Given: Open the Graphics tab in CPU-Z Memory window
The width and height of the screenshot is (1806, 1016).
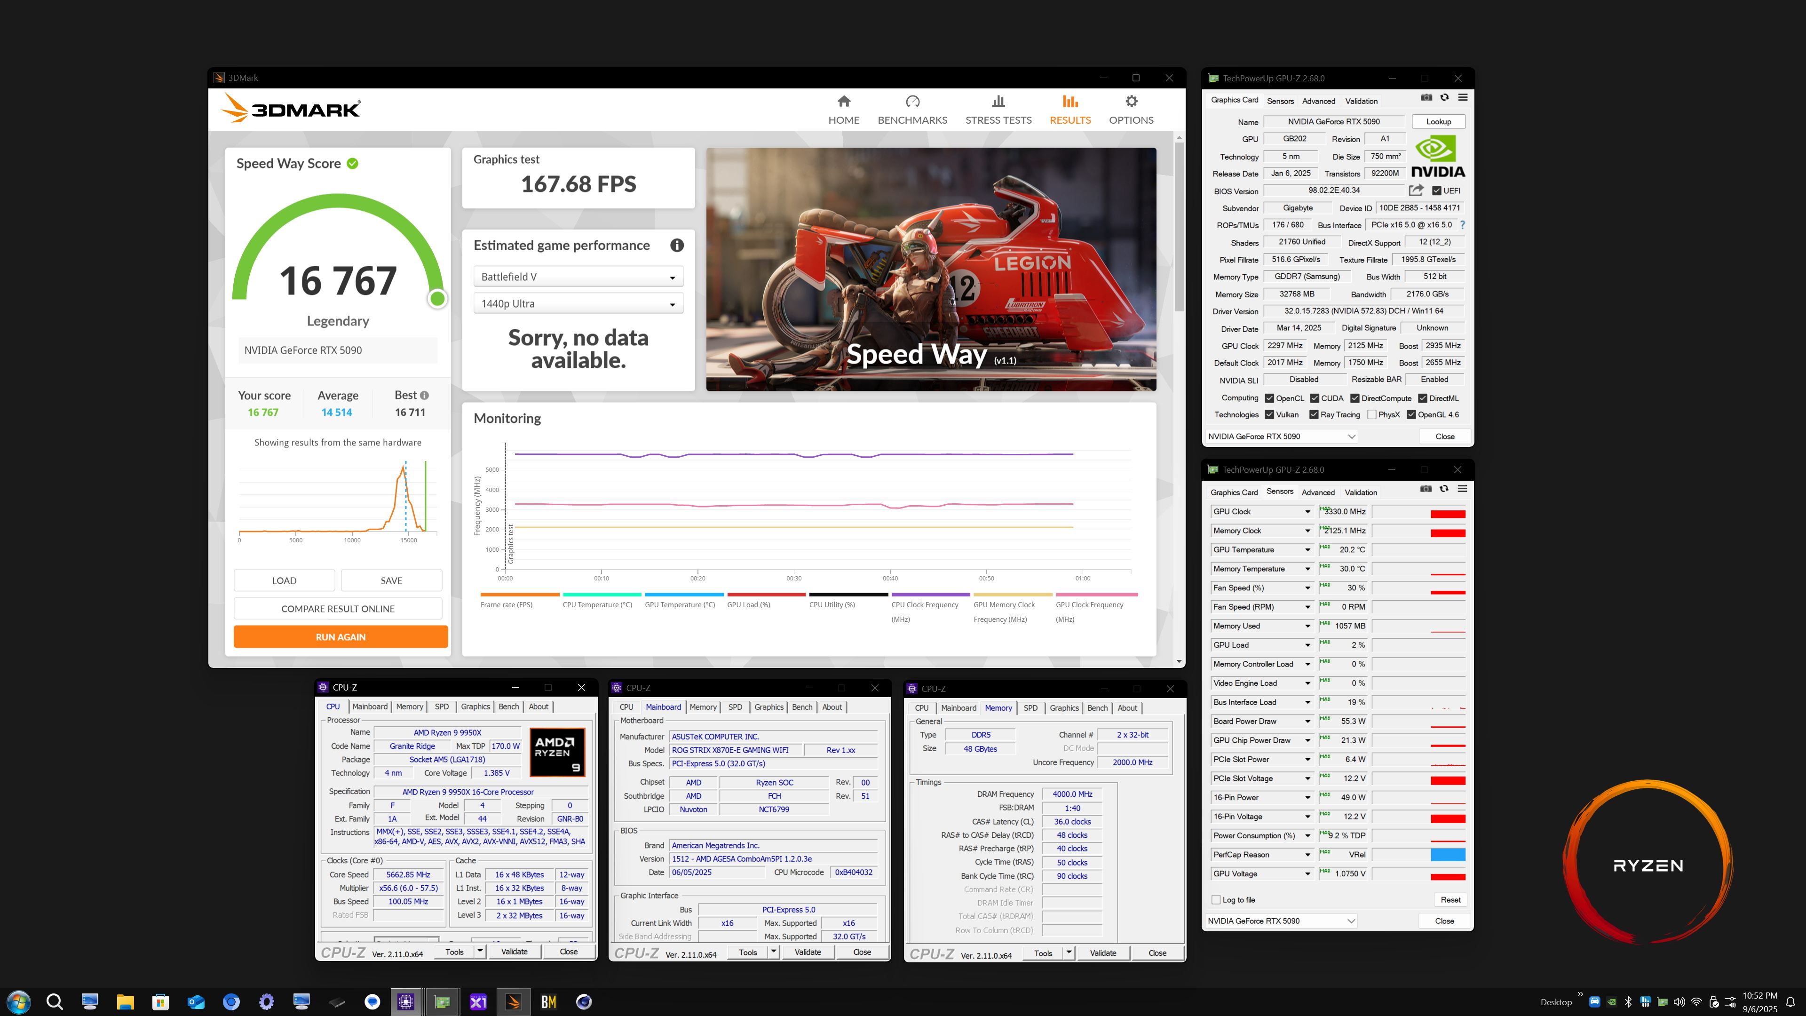Looking at the screenshot, I should [x=1063, y=708].
